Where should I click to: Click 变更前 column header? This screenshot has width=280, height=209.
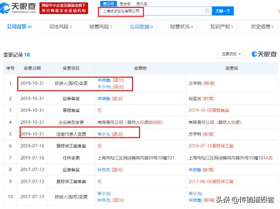pyautogui.click(x=140, y=68)
